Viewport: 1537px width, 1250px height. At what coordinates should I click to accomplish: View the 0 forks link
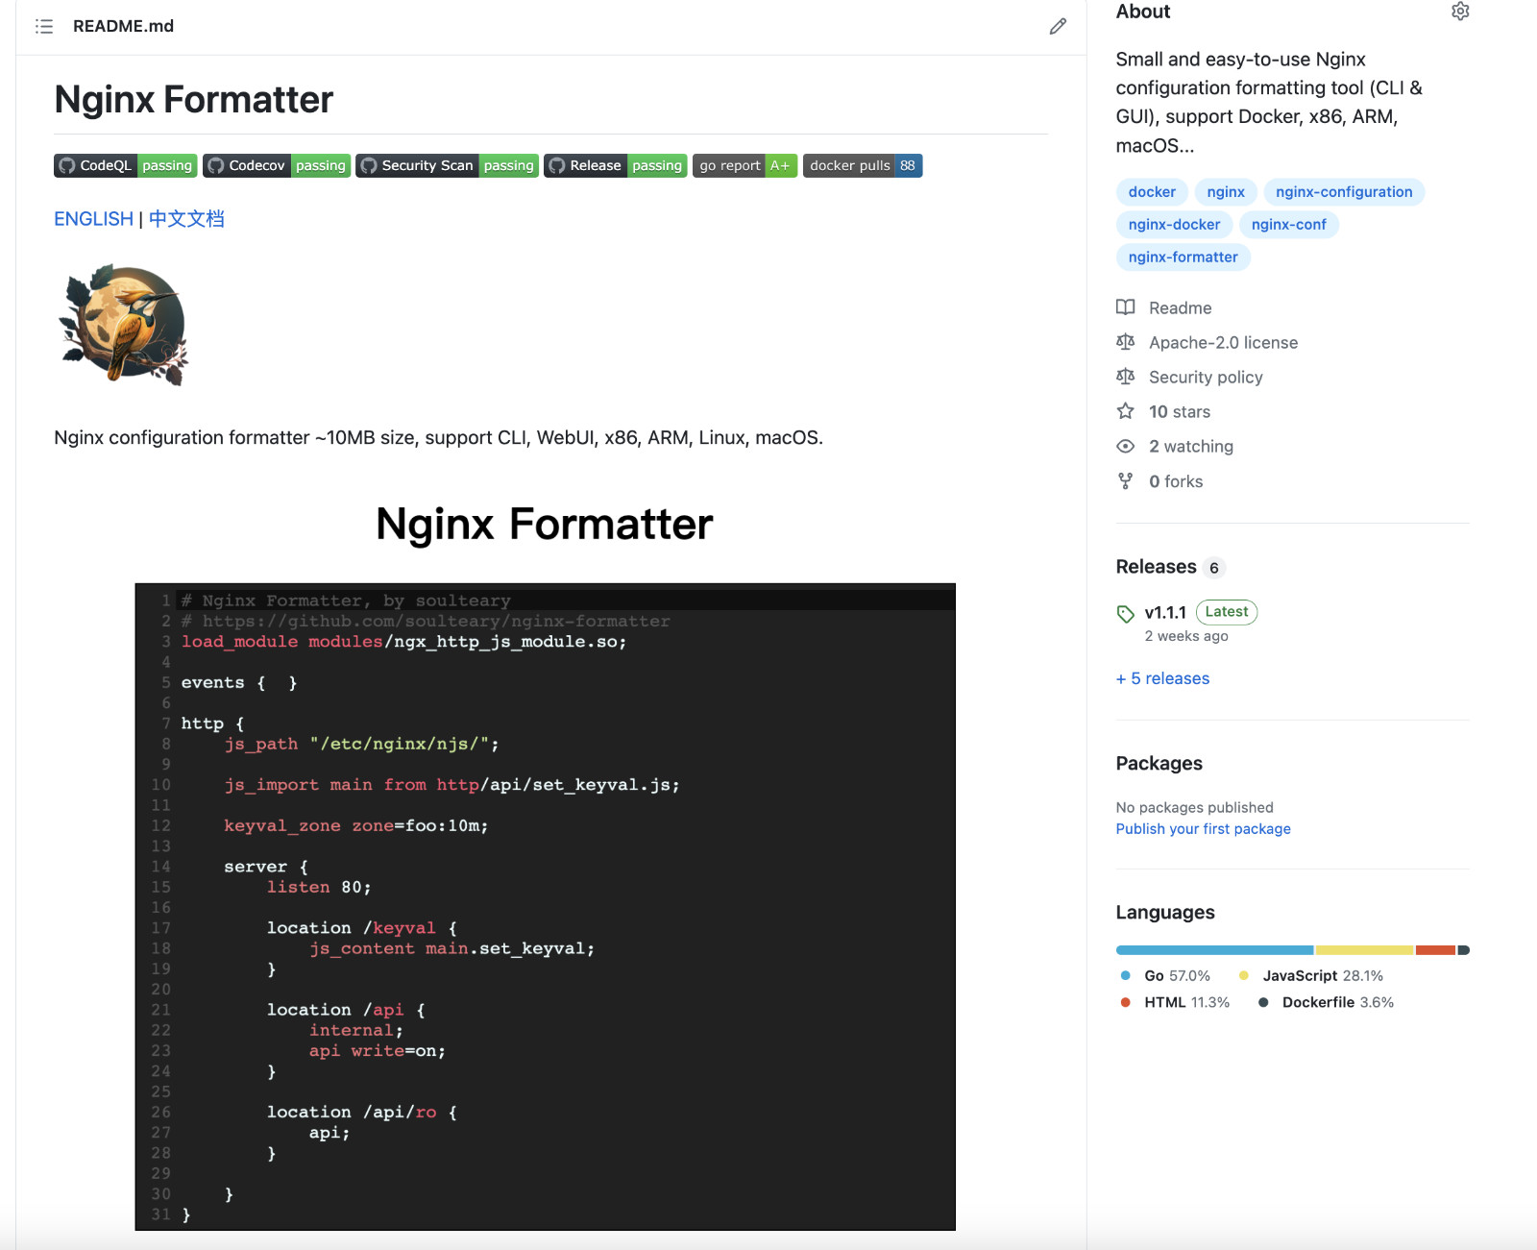(1176, 481)
